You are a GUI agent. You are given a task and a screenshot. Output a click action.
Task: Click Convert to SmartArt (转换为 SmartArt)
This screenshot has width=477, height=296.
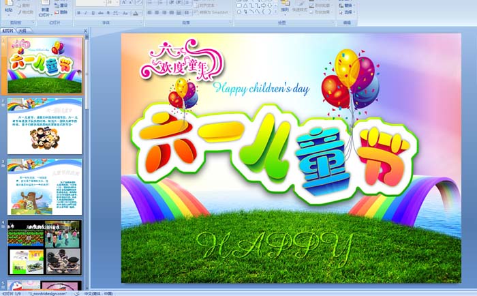click(x=212, y=12)
